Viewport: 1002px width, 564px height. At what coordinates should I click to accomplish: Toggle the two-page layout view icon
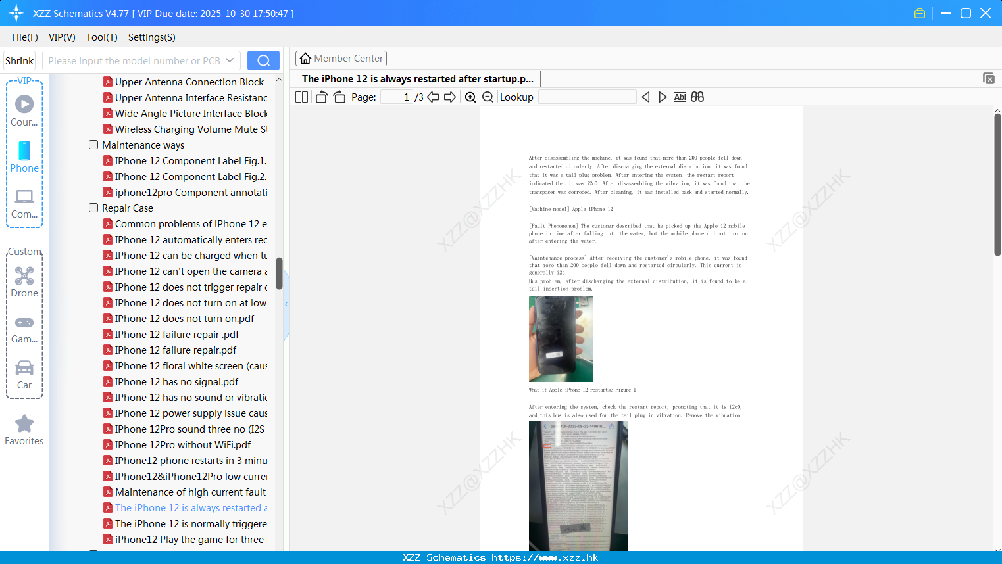point(301,97)
